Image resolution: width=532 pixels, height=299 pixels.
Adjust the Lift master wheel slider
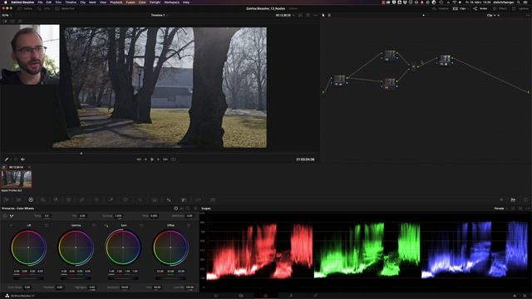pos(28,278)
